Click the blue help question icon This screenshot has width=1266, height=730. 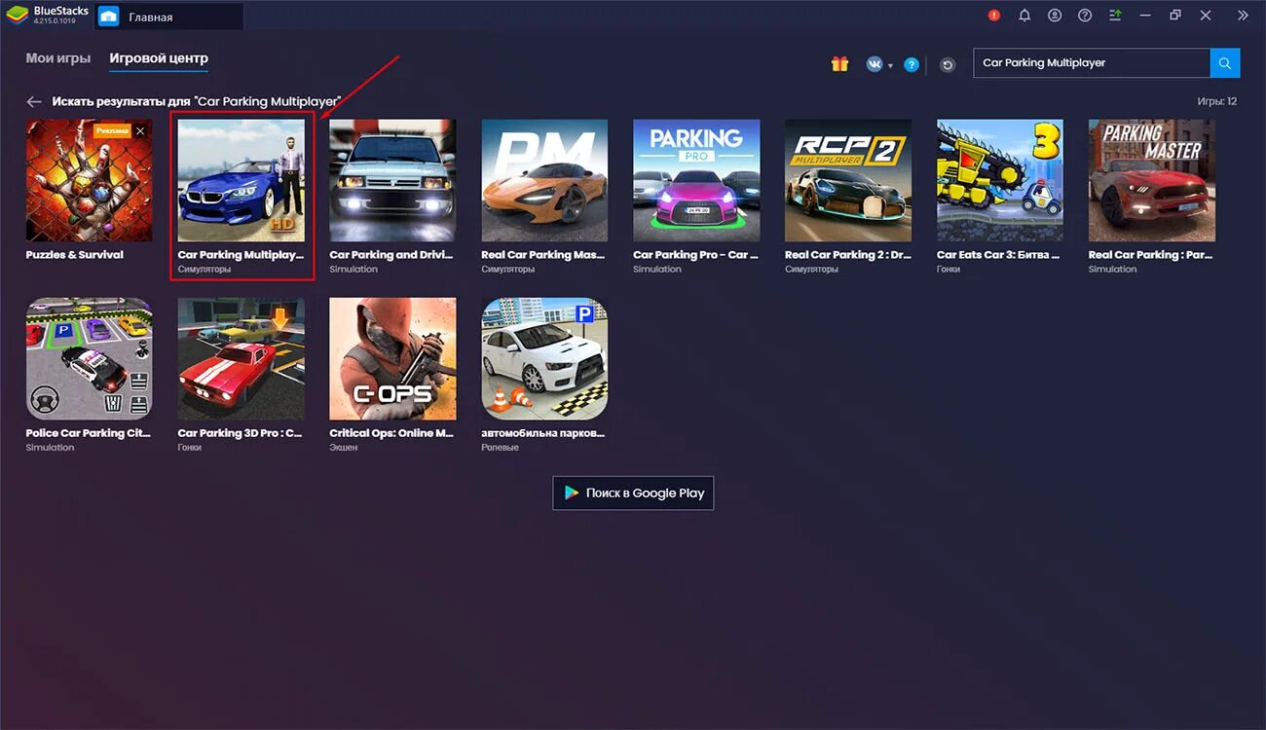click(912, 64)
